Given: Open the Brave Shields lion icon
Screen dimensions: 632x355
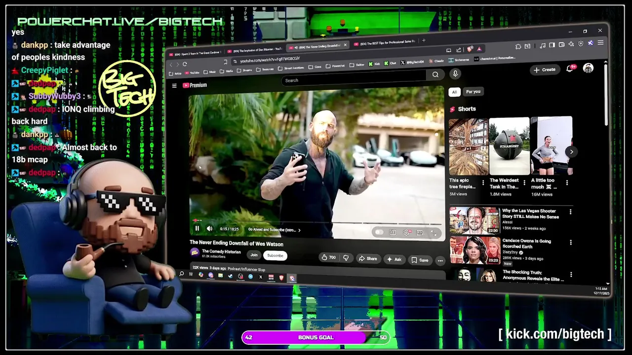Looking at the screenshot, I should 469,49.
